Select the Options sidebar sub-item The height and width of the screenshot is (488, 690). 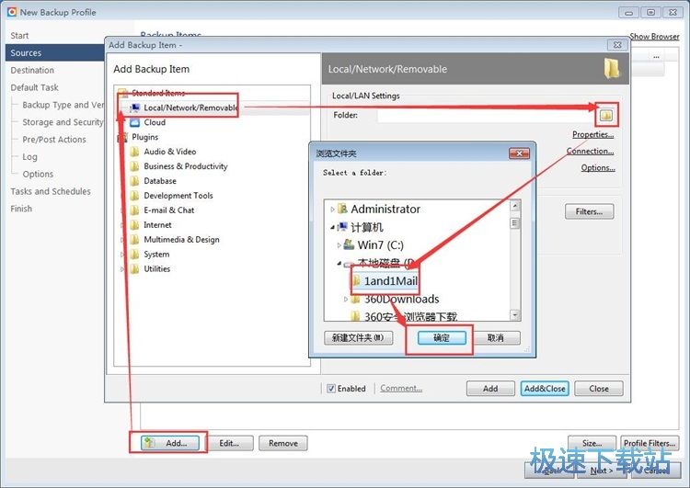38,174
